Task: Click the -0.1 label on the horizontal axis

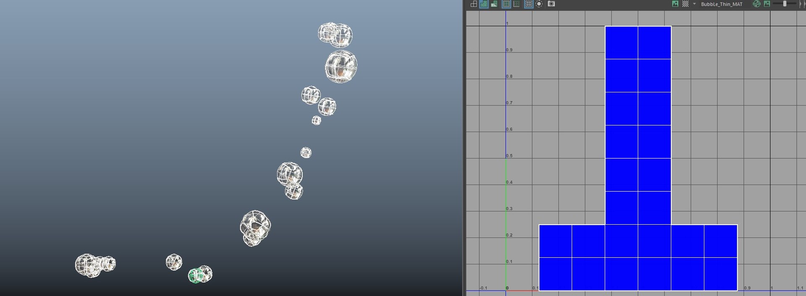Action: point(483,288)
